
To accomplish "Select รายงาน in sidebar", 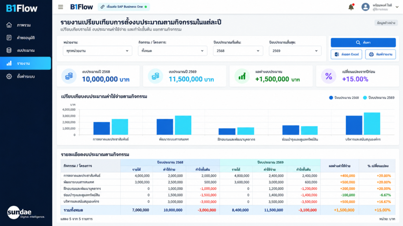I will point(26,63).
